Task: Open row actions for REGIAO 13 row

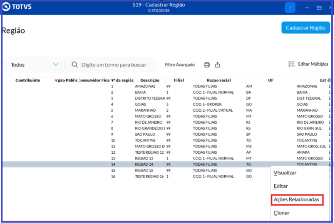Action: click(329, 158)
